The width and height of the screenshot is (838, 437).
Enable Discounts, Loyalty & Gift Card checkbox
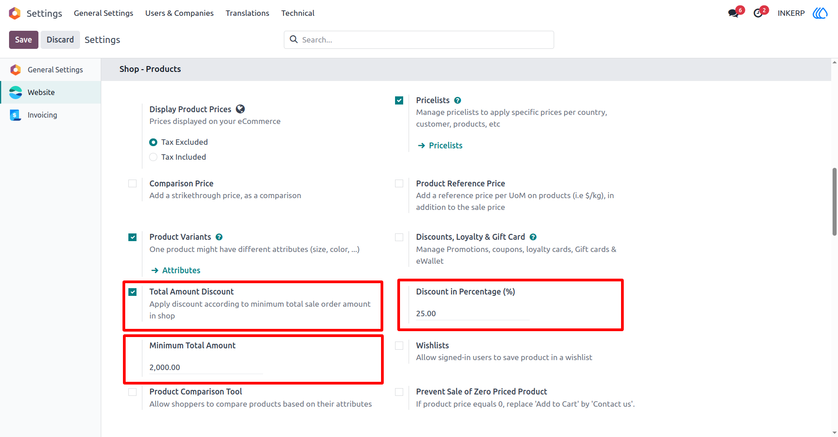pyautogui.click(x=399, y=237)
